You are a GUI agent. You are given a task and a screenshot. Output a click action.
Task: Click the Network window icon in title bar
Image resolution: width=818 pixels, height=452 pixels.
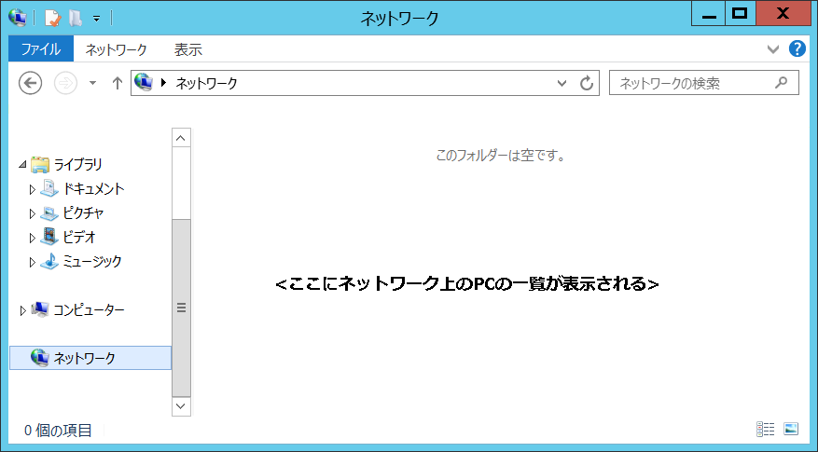point(18,18)
